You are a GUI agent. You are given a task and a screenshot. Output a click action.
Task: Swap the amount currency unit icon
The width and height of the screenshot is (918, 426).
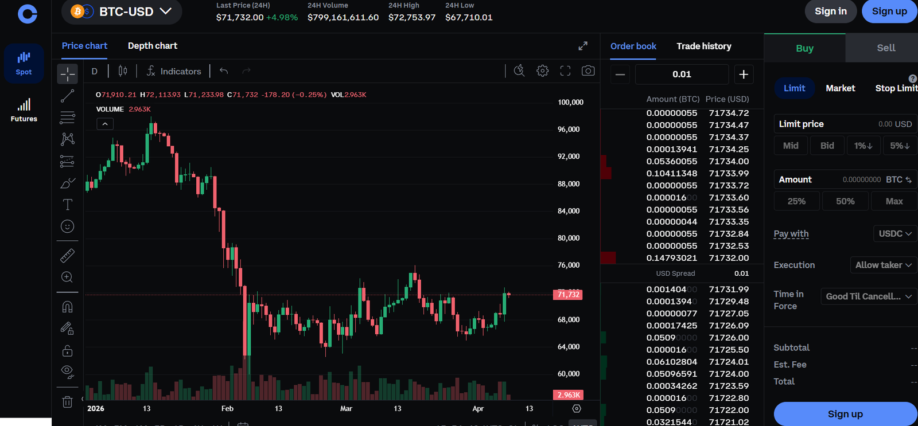(x=909, y=179)
